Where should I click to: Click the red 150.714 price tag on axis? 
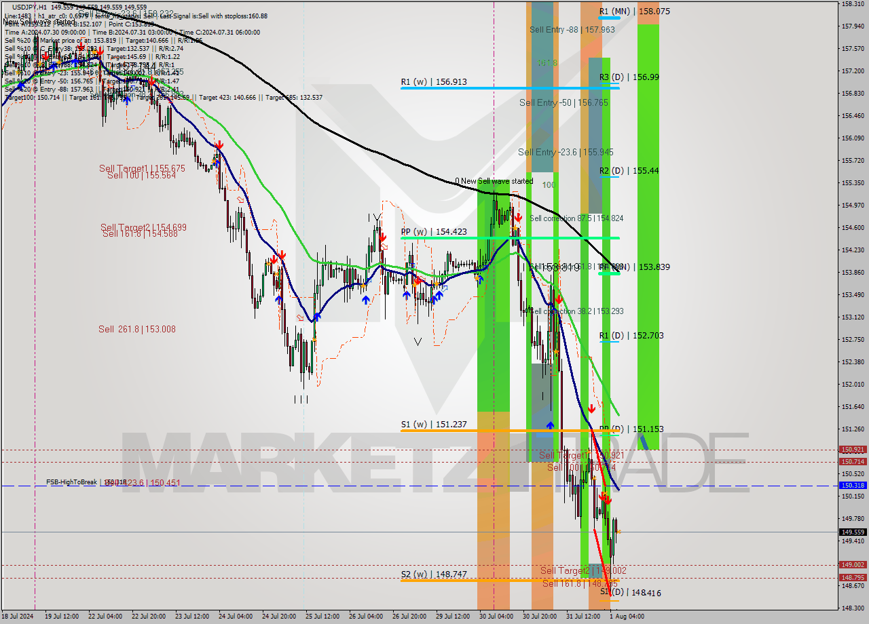(x=853, y=462)
